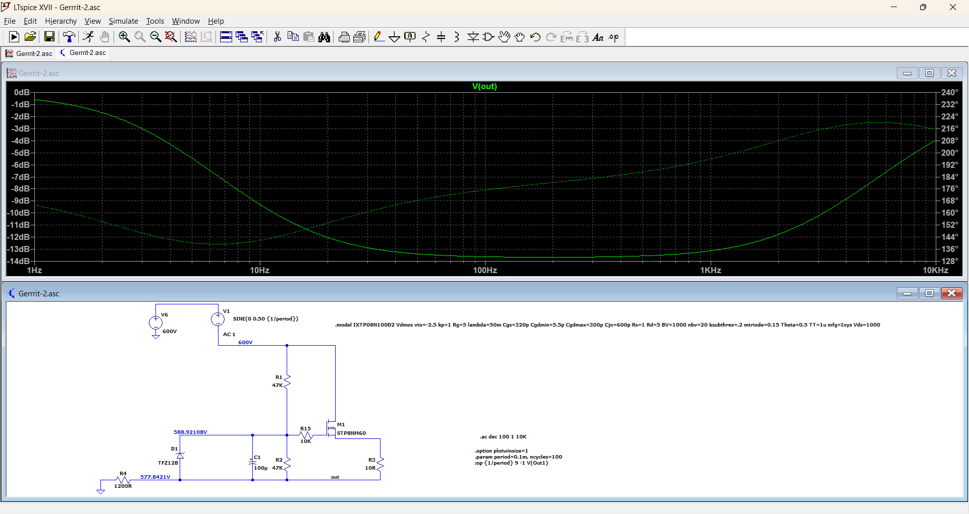Click the 577.8421V node voltage label

(155, 477)
